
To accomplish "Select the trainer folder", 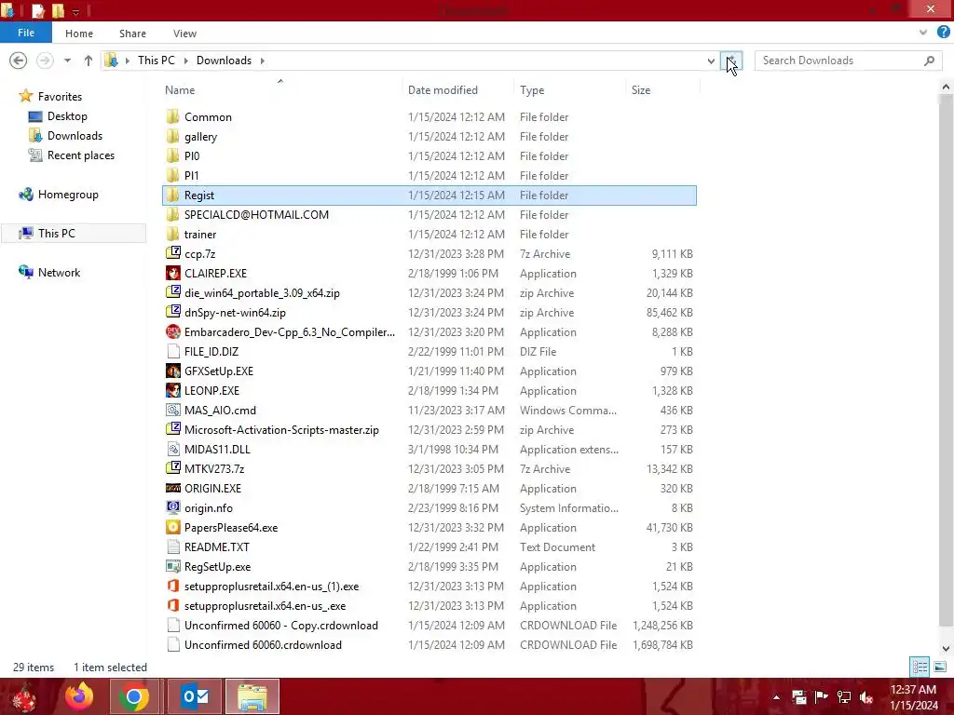I will click(200, 234).
